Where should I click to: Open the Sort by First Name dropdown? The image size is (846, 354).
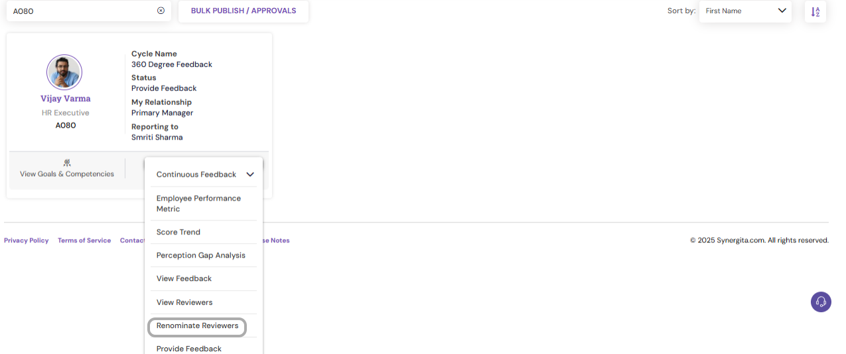(745, 11)
